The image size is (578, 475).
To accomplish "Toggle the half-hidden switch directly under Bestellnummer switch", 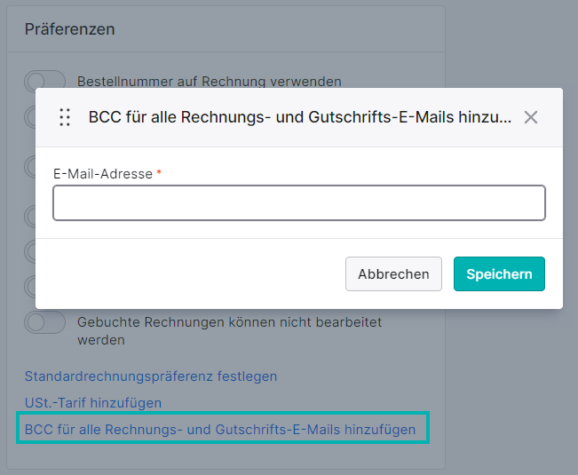I will [30, 117].
